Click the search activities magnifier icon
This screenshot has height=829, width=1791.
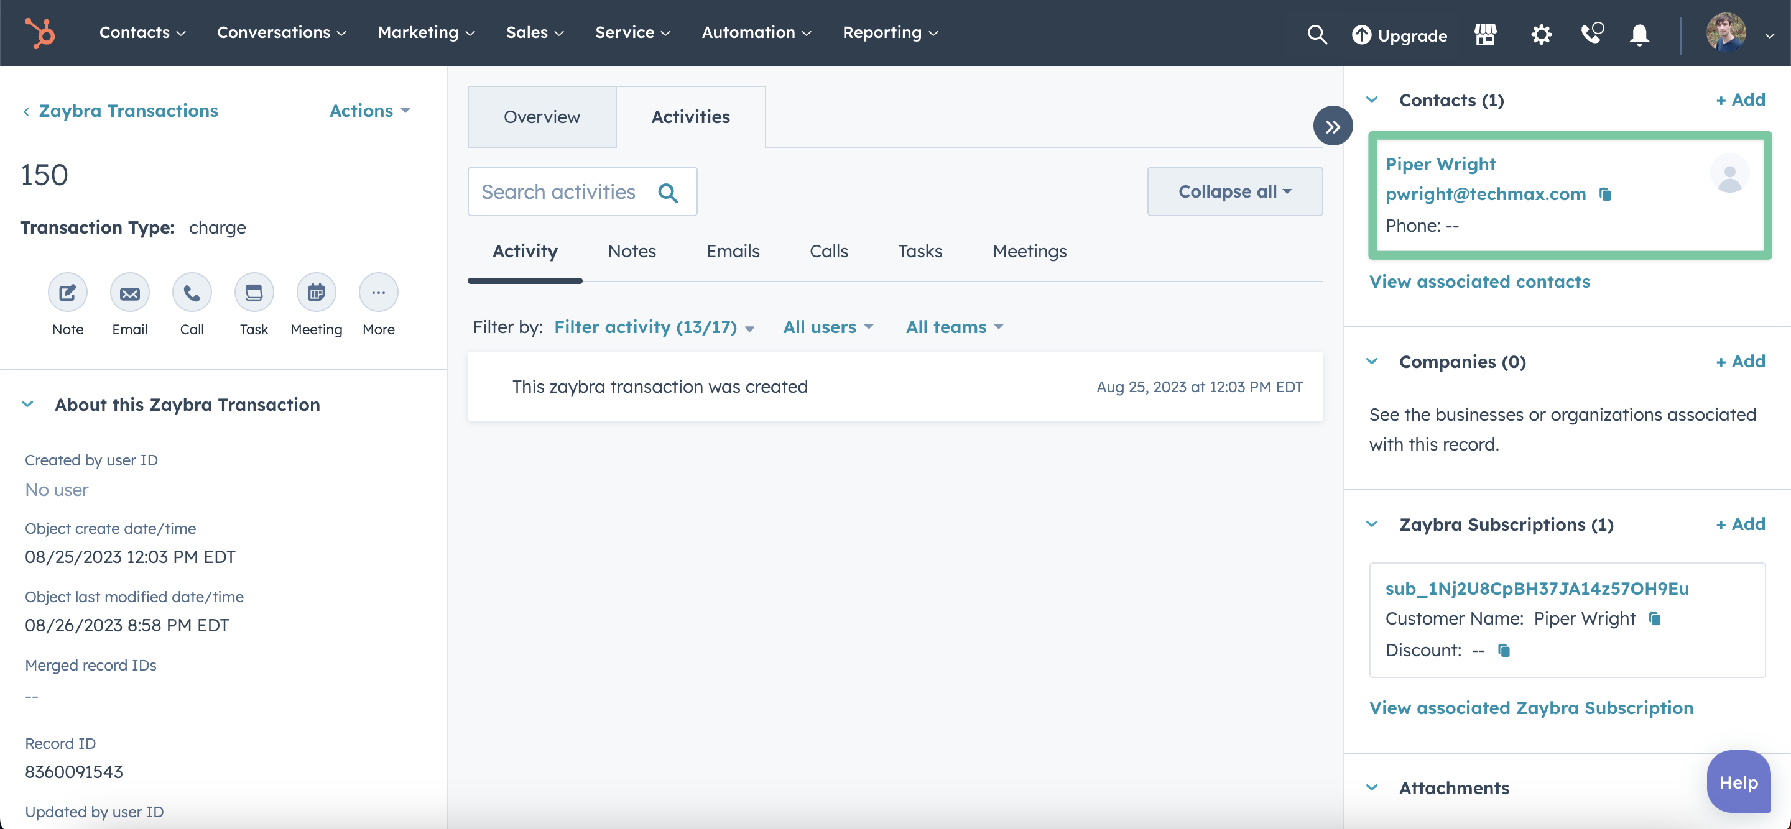tap(667, 193)
